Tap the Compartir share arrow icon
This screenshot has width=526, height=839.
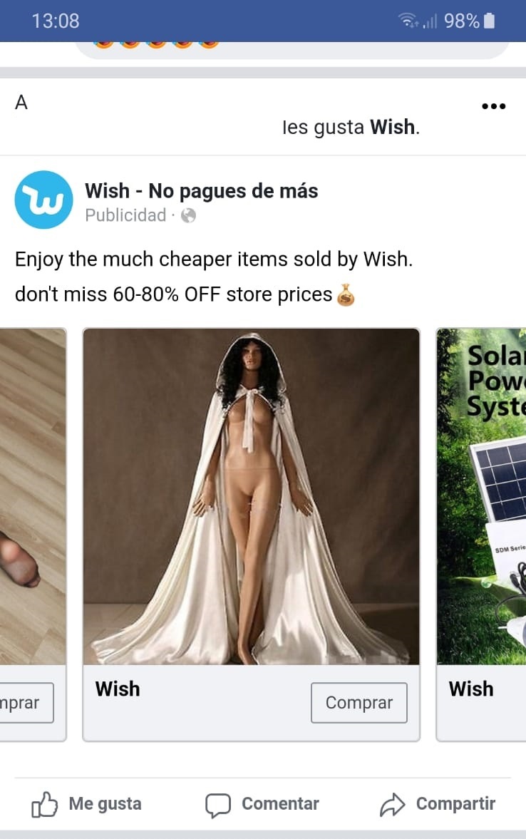[392, 804]
